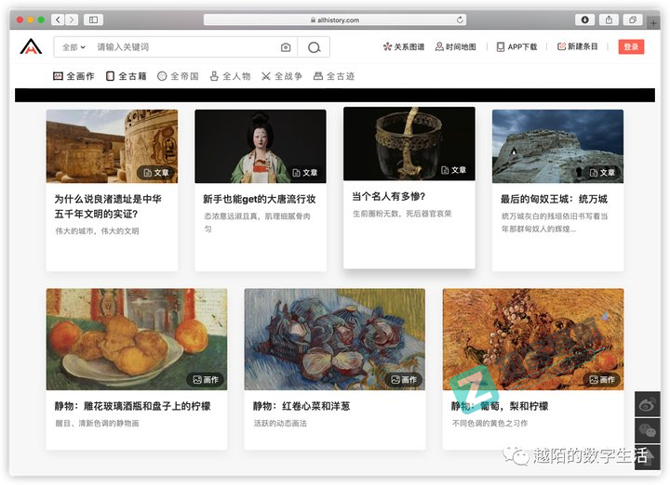670x485 pixels.
Task: Open 关系图谱 relation graph link
Action: [x=404, y=46]
